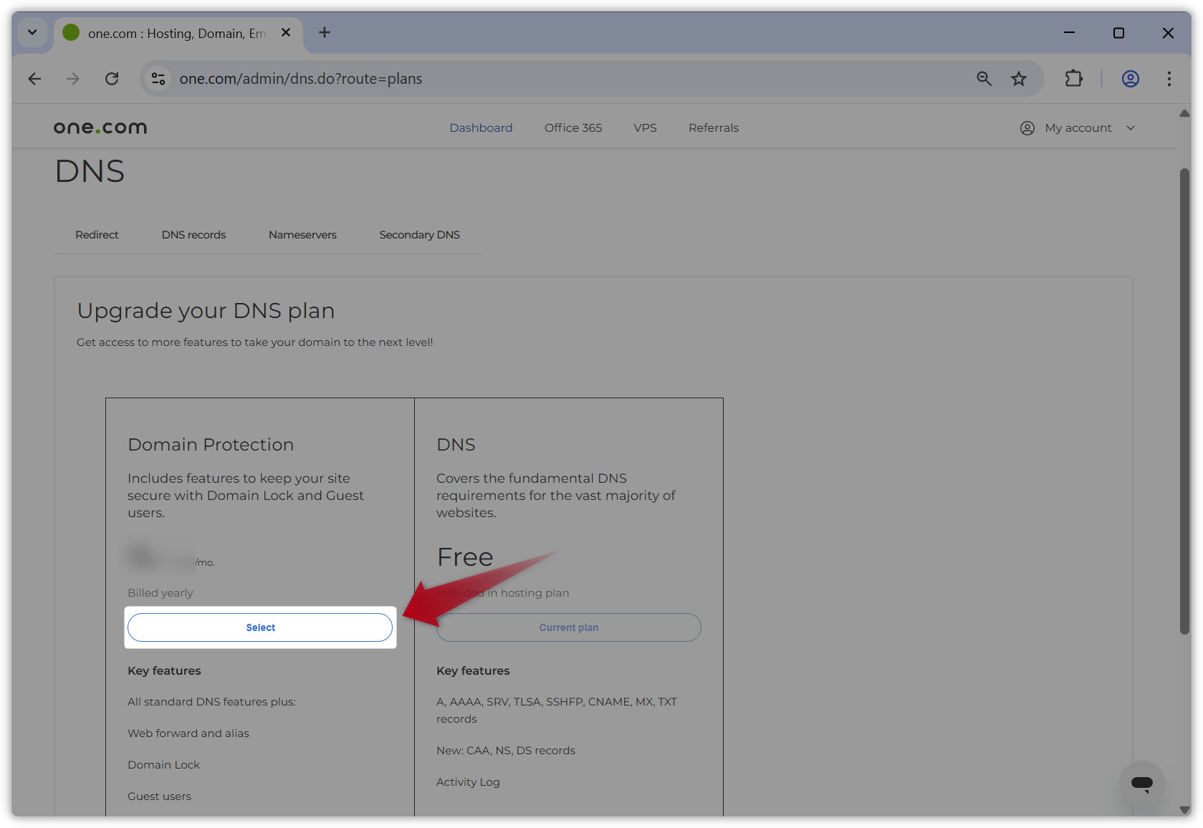The height and width of the screenshot is (828, 1203).
Task: Open the Office 365 menu item
Action: (x=572, y=127)
